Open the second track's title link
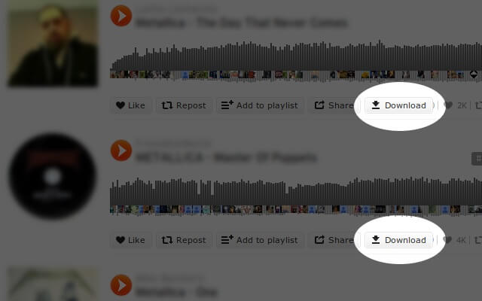 point(226,157)
